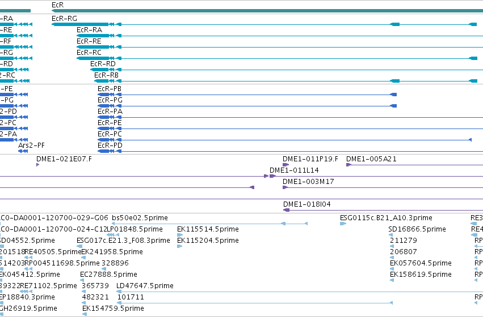Open the EcR-RG transcript label
Screen dimensions: 483x317
pos(64,19)
